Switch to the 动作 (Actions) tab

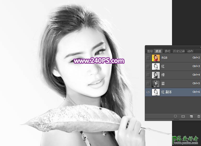point(190,51)
